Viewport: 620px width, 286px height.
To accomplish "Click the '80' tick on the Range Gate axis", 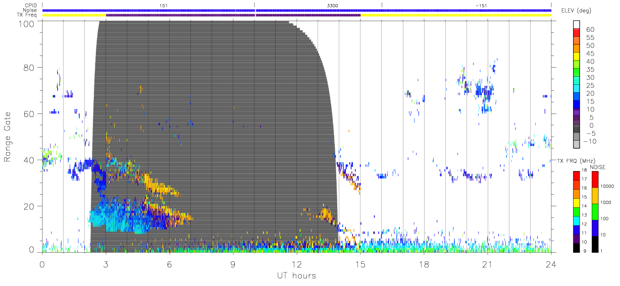I will (29, 68).
